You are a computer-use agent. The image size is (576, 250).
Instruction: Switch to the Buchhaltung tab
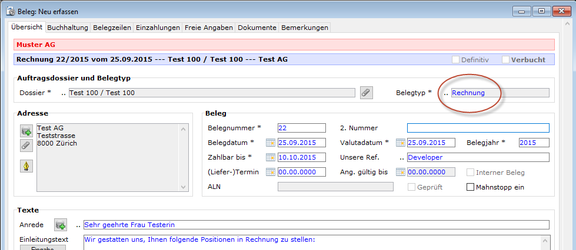click(68, 28)
